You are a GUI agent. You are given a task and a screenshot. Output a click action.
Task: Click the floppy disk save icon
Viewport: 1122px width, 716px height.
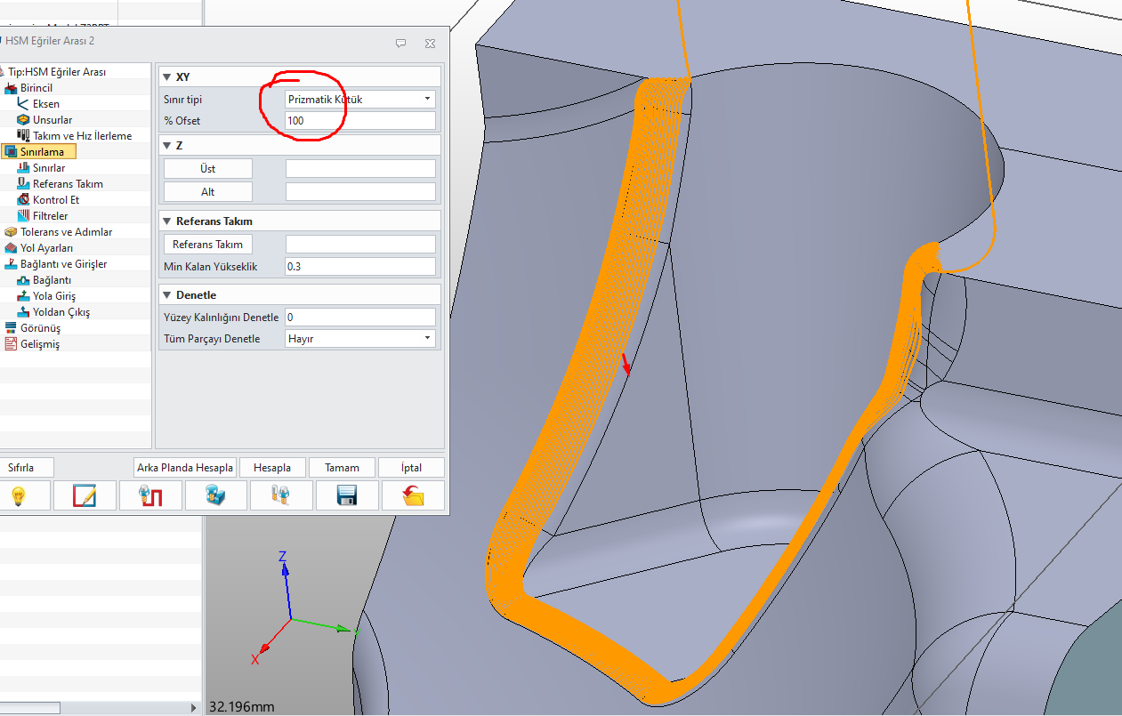pos(347,495)
